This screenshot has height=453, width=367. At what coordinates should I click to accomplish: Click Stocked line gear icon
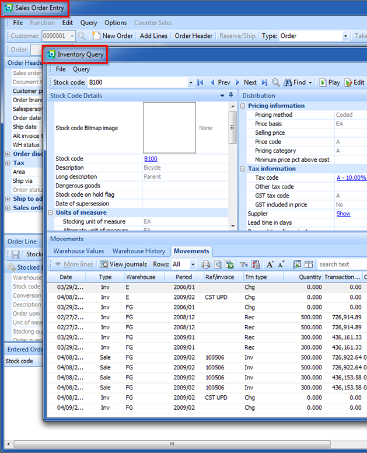(12, 267)
